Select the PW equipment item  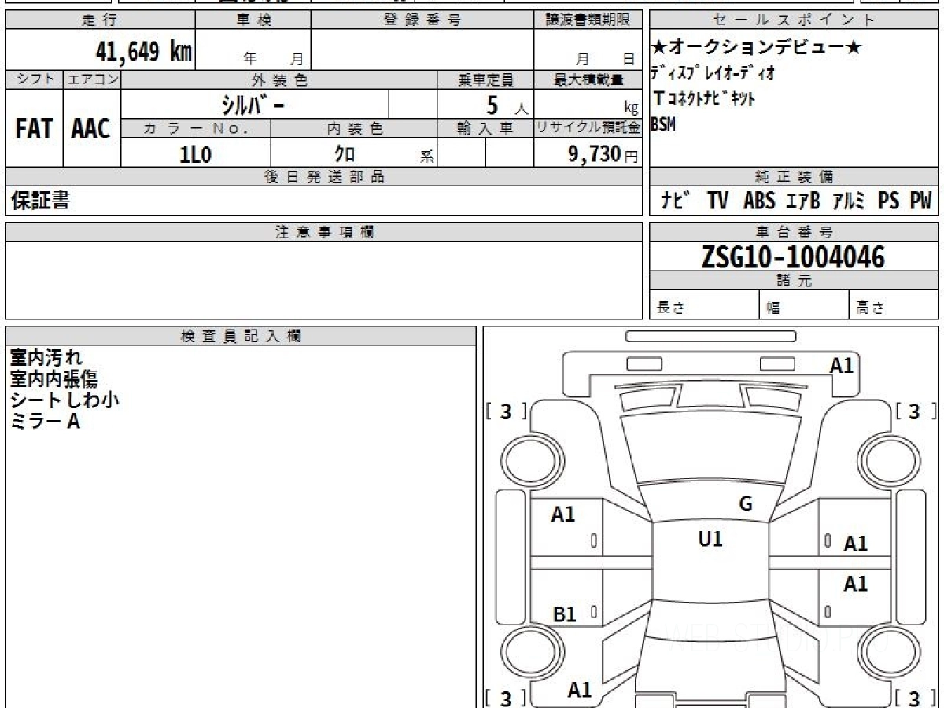920,201
